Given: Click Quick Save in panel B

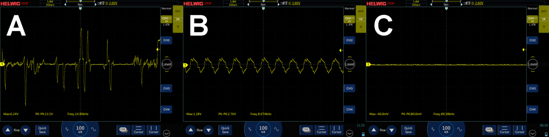Looking at the screenshot, I should pyautogui.click(x=225, y=130).
